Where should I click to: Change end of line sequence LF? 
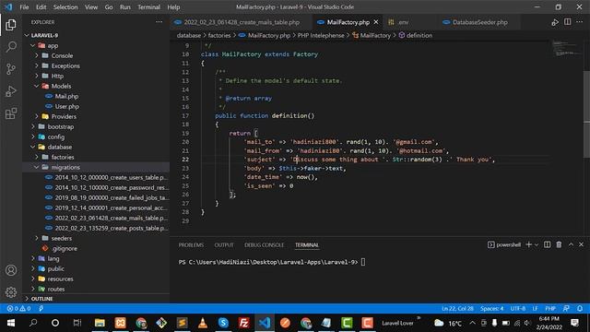click(535, 308)
